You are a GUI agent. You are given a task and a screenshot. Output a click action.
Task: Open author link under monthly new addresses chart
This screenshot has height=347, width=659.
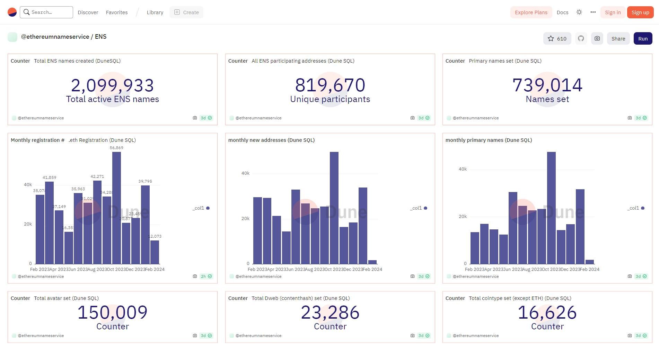point(258,276)
